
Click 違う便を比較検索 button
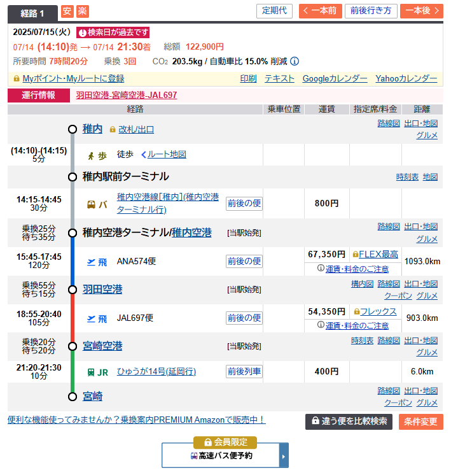(x=349, y=422)
